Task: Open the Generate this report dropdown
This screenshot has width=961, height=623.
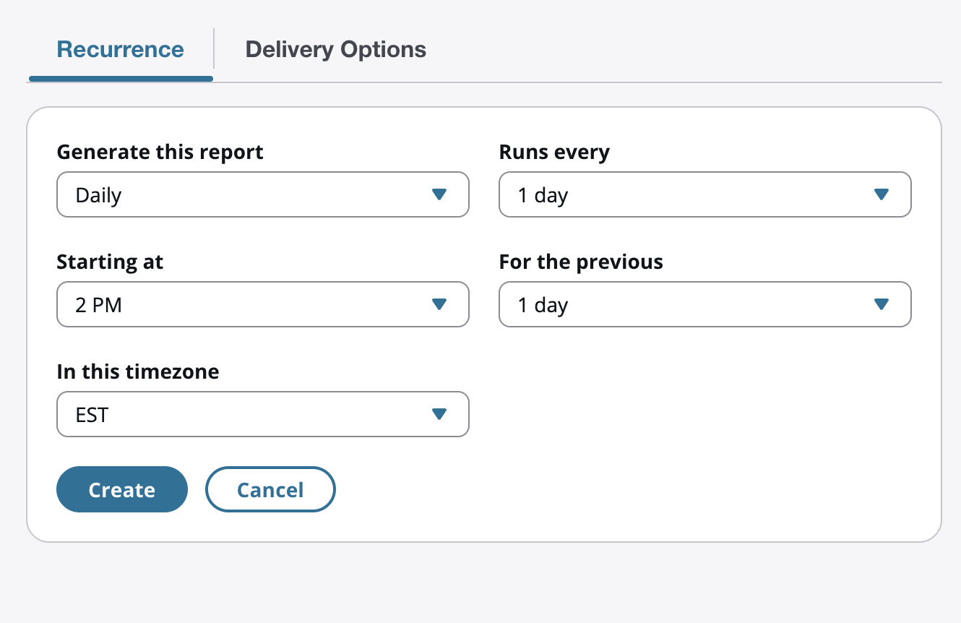Action: (262, 194)
